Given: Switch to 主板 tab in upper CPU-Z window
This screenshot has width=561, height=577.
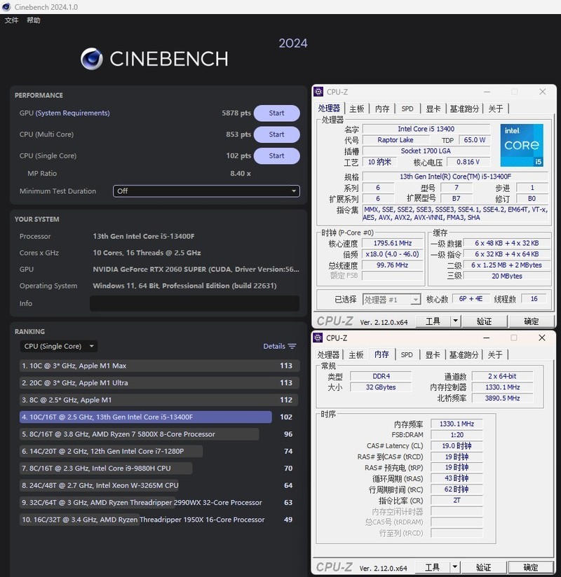Looking at the screenshot, I should pos(356,109).
